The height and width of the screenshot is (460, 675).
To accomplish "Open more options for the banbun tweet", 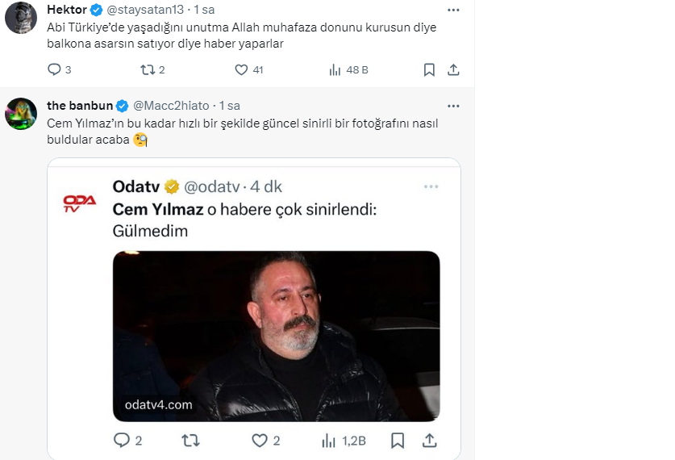I will (x=453, y=106).
